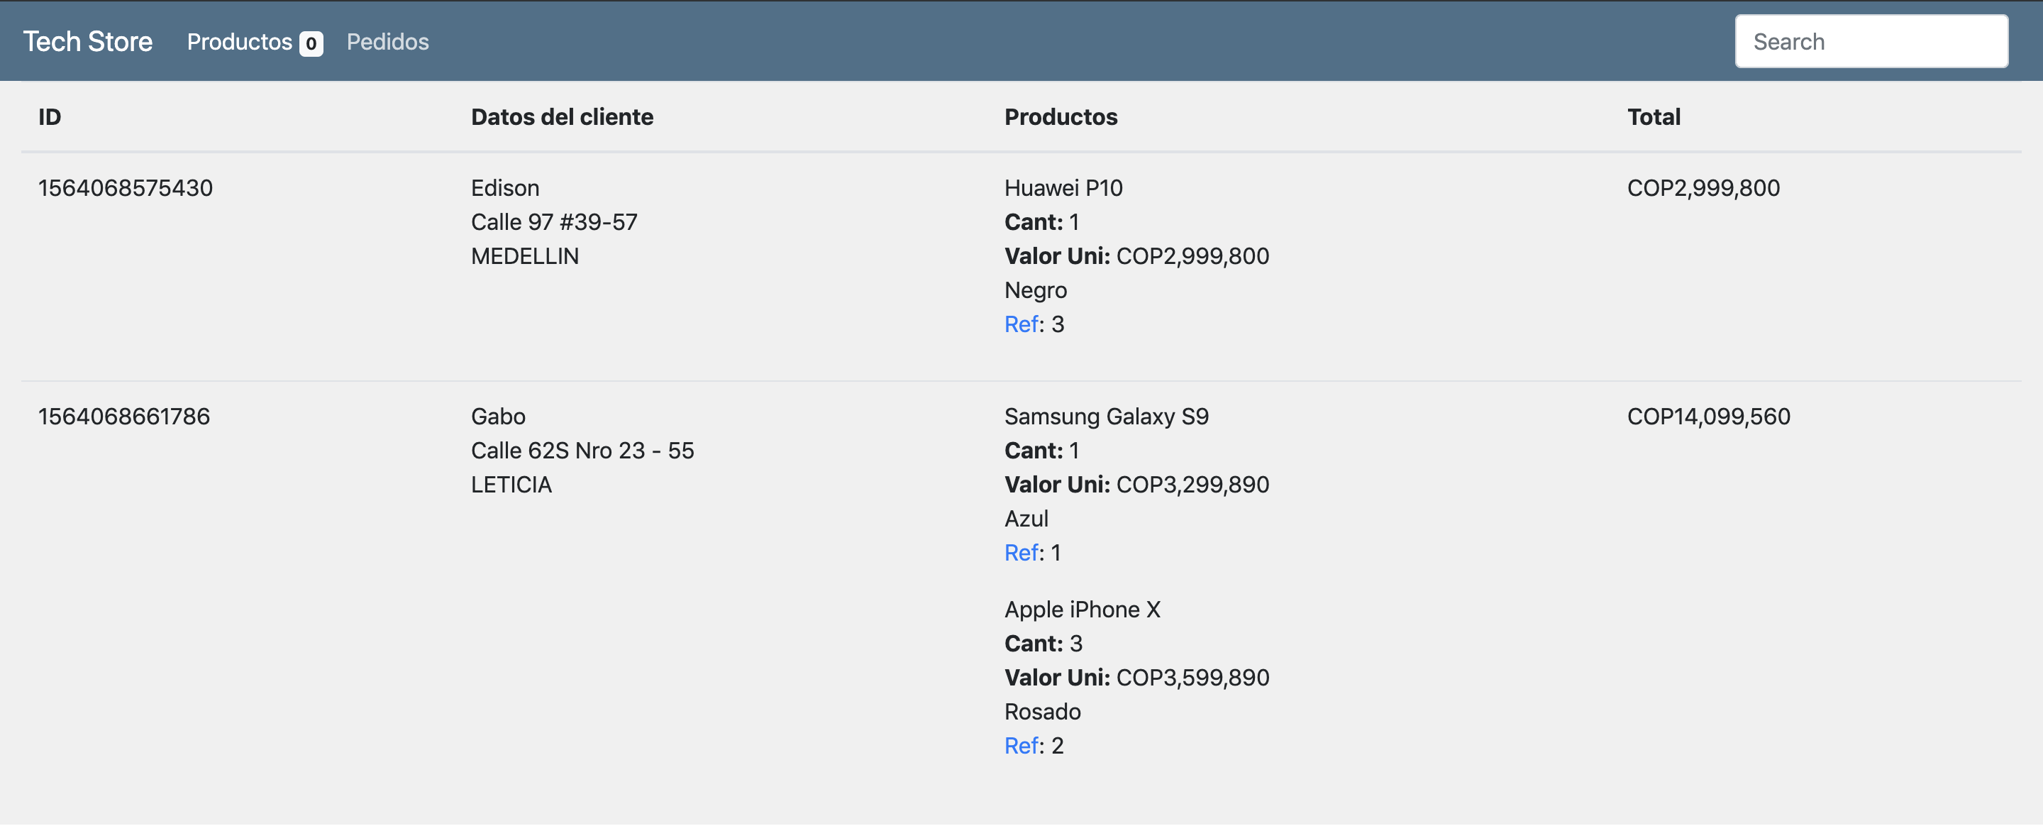2043x826 pixels.
Task: Click customer name Gabo
Action: pyautogui.click(x=497, y=417)
